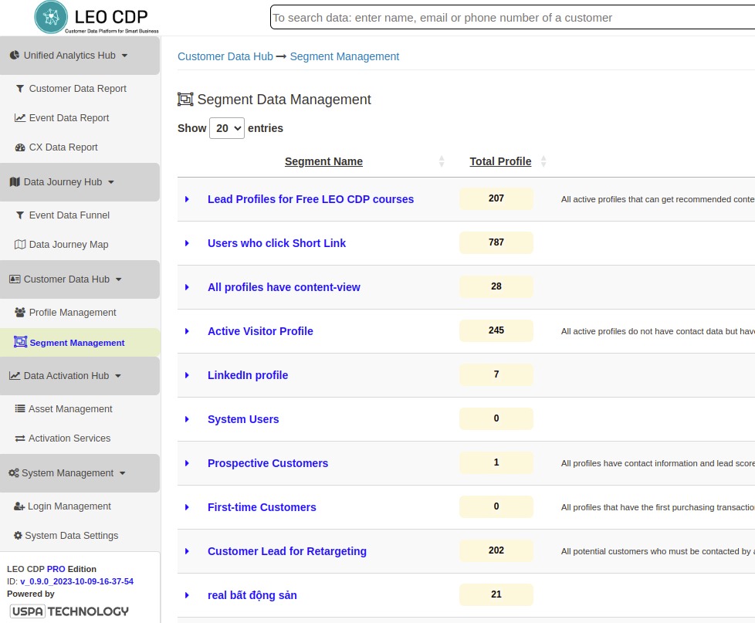Click the 787 total profile badge
The image size is (755, 623).
click(x=496, y=242)
